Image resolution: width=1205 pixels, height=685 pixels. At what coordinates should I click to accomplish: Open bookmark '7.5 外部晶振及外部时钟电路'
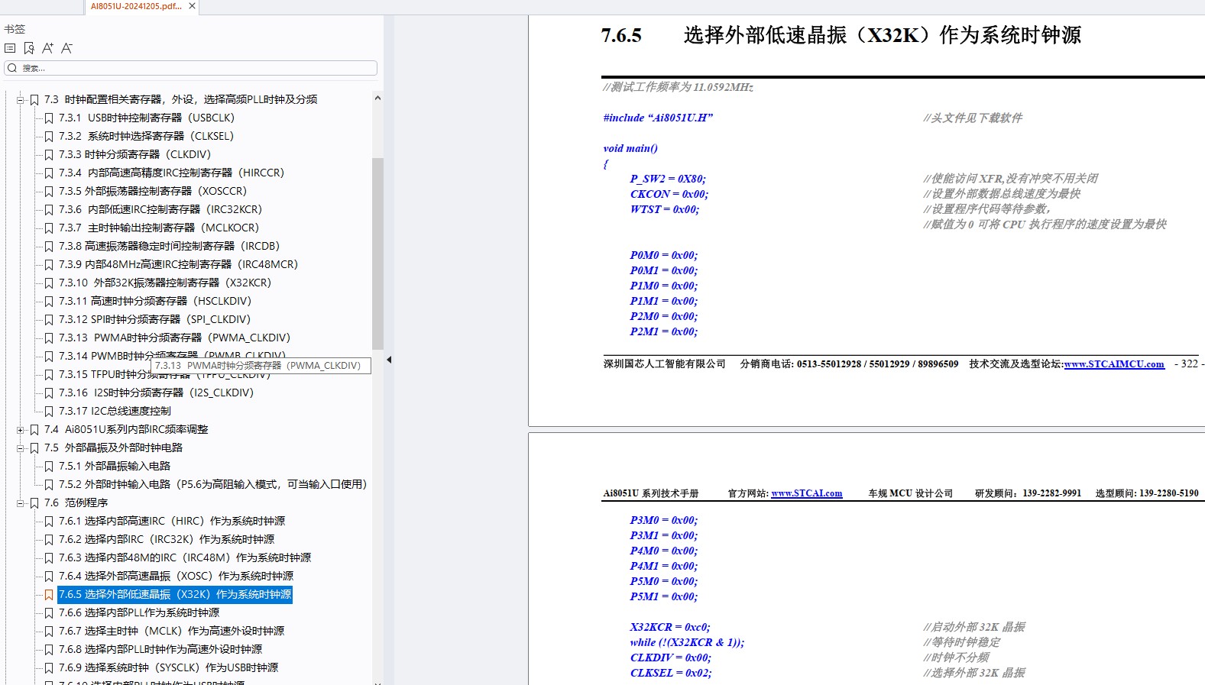[x=113, y=448]
